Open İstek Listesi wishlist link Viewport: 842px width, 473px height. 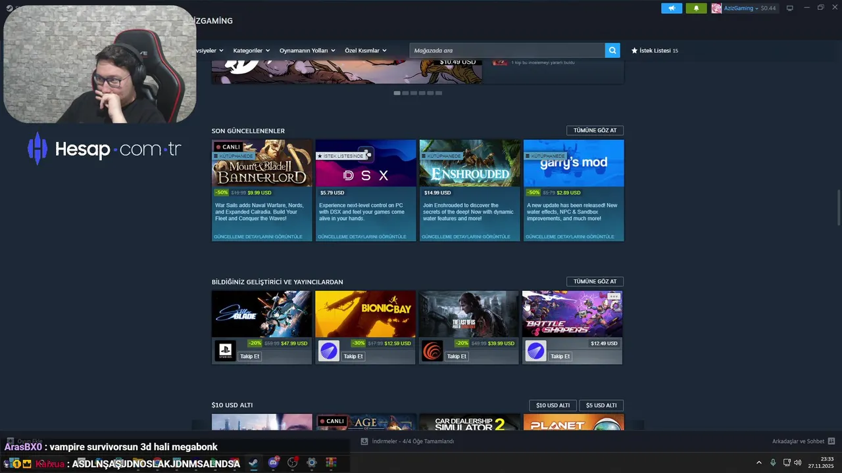(x=655, y=51)
